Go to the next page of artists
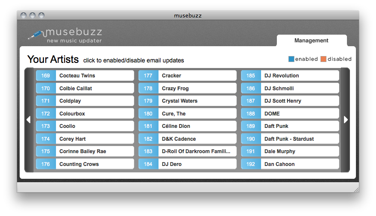This screenshot has height=216, width=376. click(346, 120)
